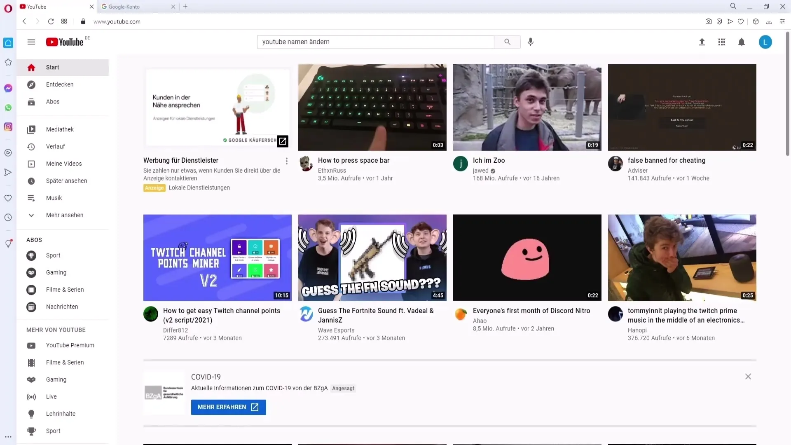Image resolution: width=791 pixels, height=445 pixels.
Task: Click 'Später ansehen' sidebar link
Action: tap(66, 180)
